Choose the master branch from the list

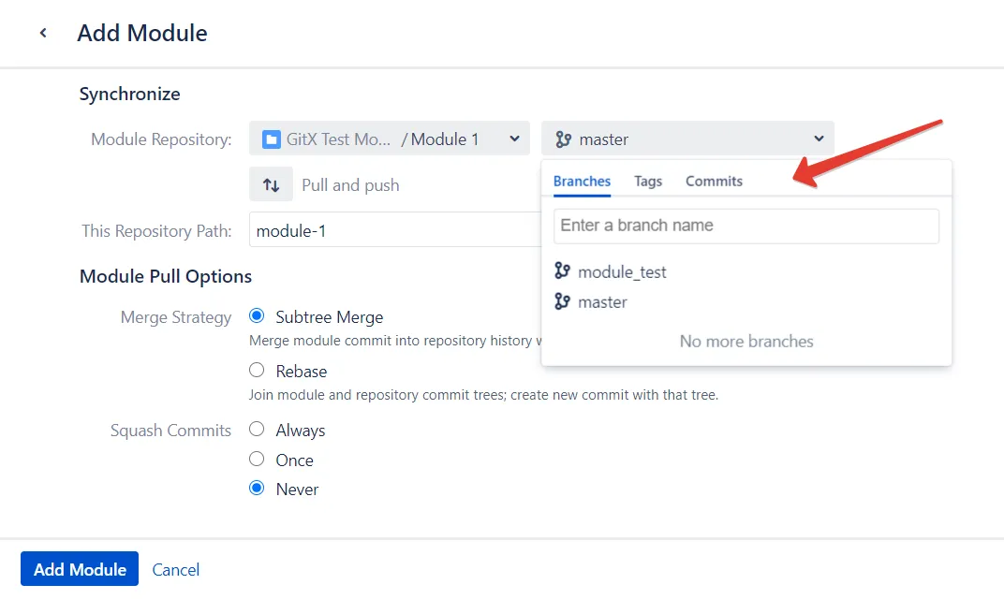pyautogui.click(x=602, y=302)
